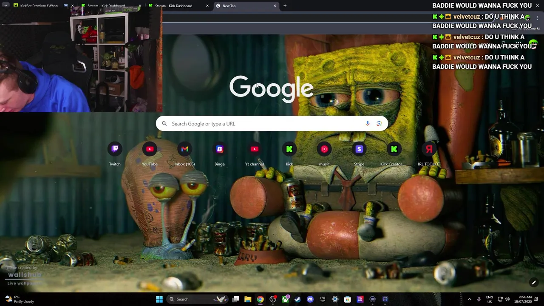Switch the ENG US input language
Screen dimensions: 544x306
pyautogui.click(x=489, y=299)
